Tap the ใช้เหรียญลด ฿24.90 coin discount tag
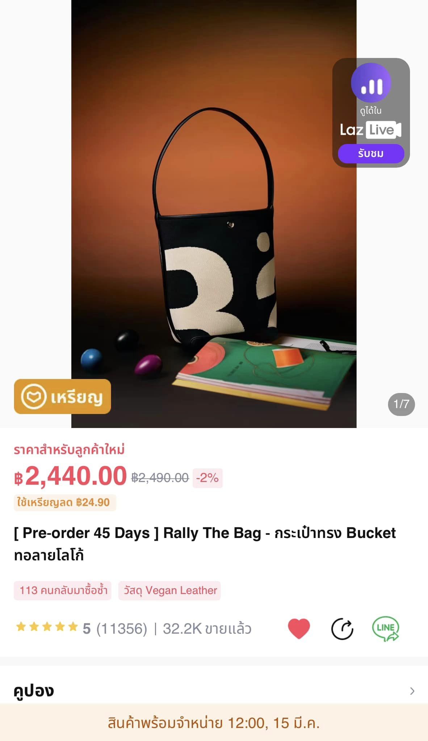This screenshot has height=741, width=428. click(64, 503)
